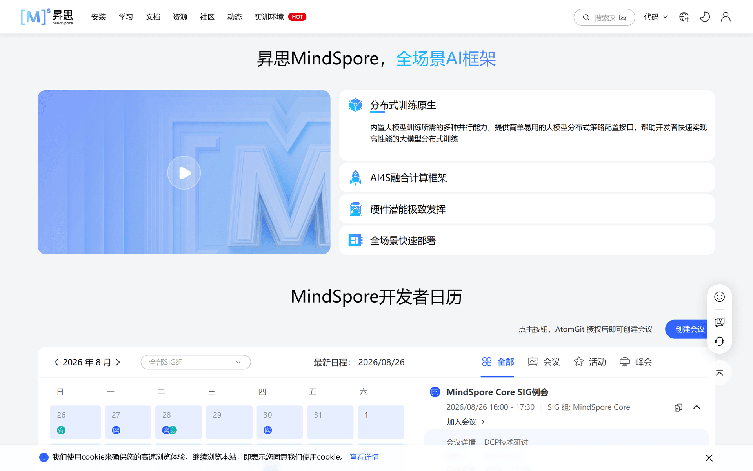The height and width of the screenshot is (471, 753).
Task: Go to the next month in the calendar
Action: coord(118,362)
